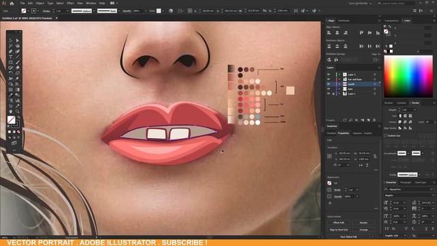Click Align to Pixel Grid button
Viewport: 437px width, 246px height.
[x=339, y=230]
